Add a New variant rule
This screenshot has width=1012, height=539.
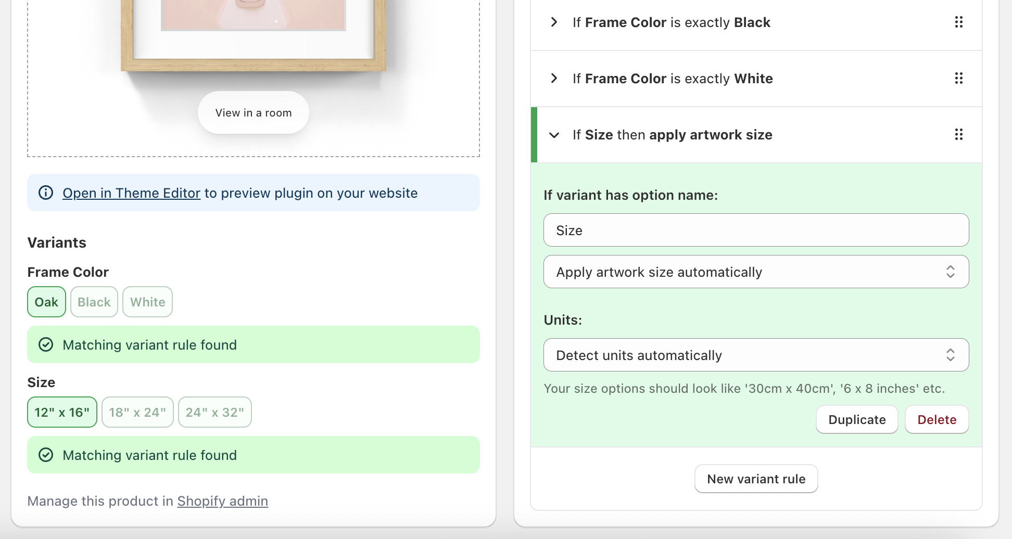[756, 479]
